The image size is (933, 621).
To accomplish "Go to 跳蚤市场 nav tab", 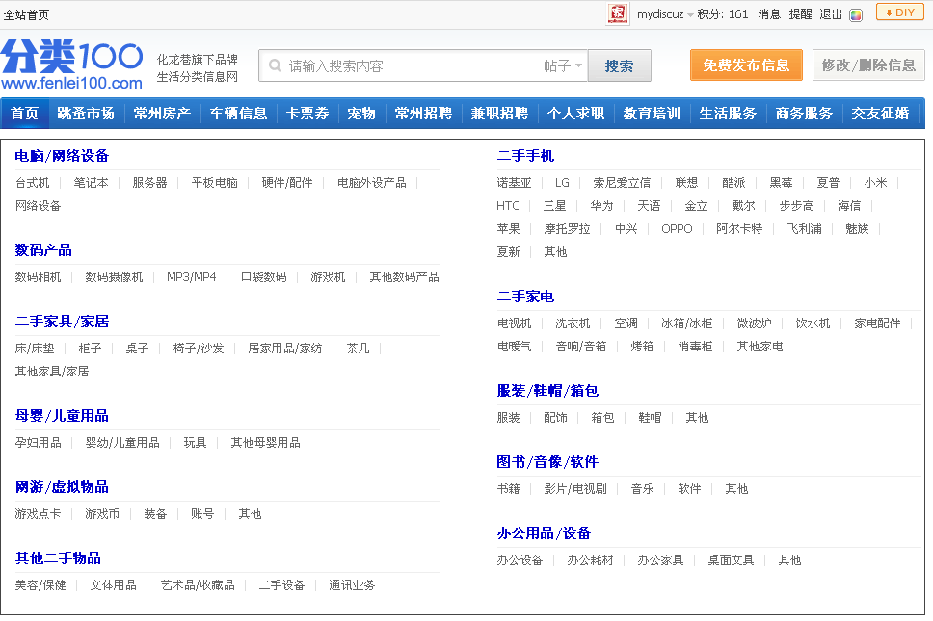I will click(x=86, y=113).
